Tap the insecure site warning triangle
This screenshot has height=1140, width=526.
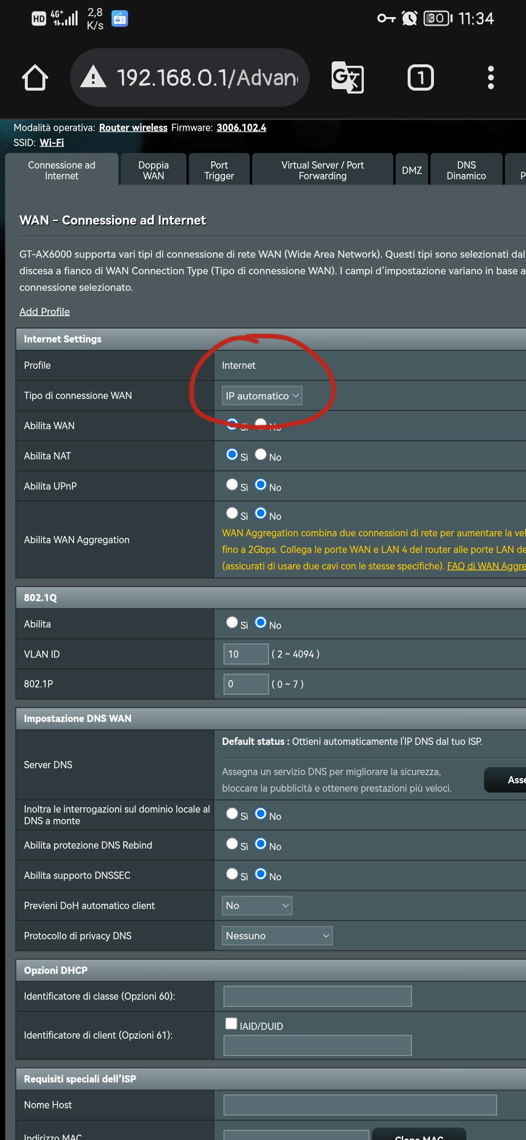[x=93, y=77]
